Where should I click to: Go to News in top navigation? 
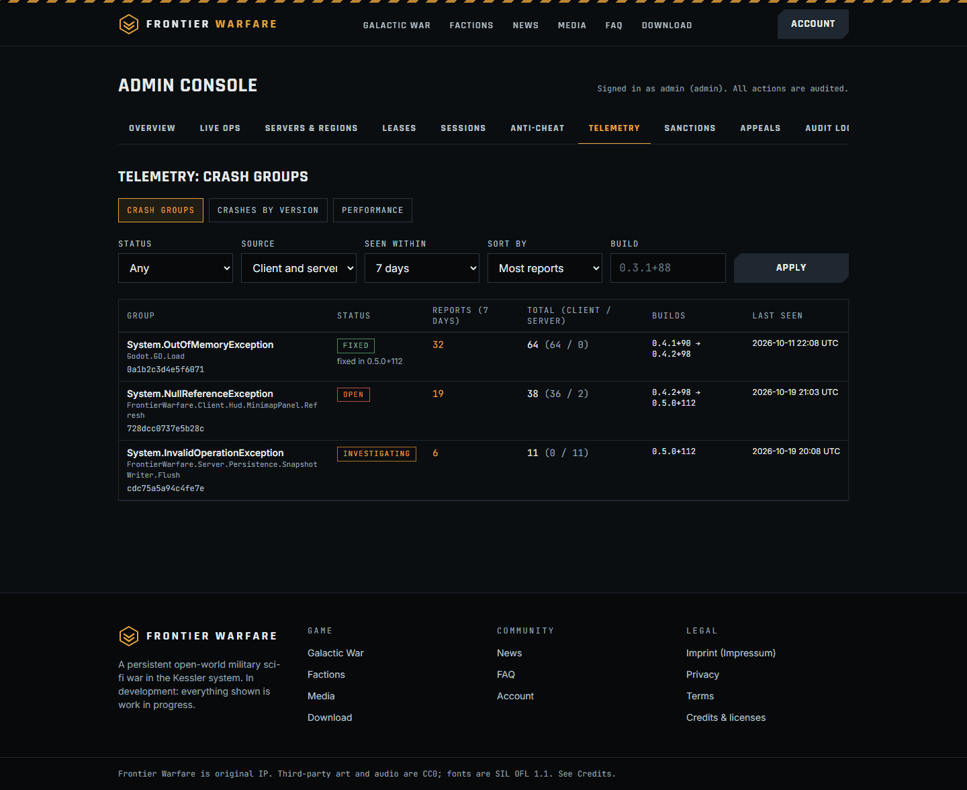click(526, 26)
